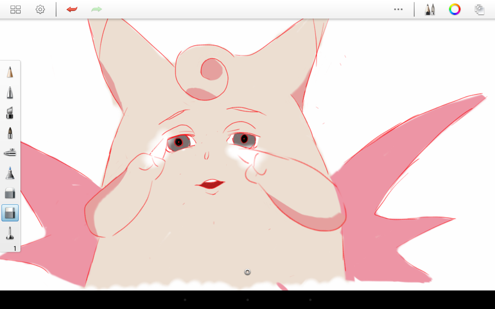Select the airbrush tool
Viewport: 495px width, 309px height.
10,153
